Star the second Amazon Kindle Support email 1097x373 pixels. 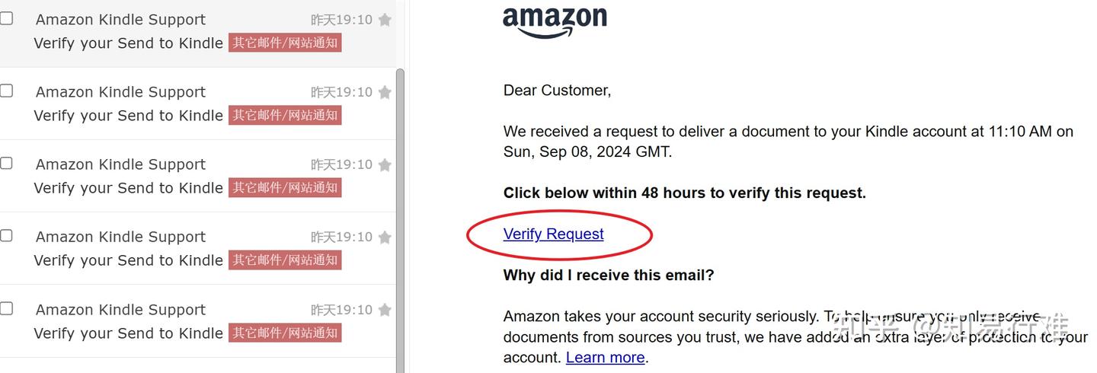385,92
